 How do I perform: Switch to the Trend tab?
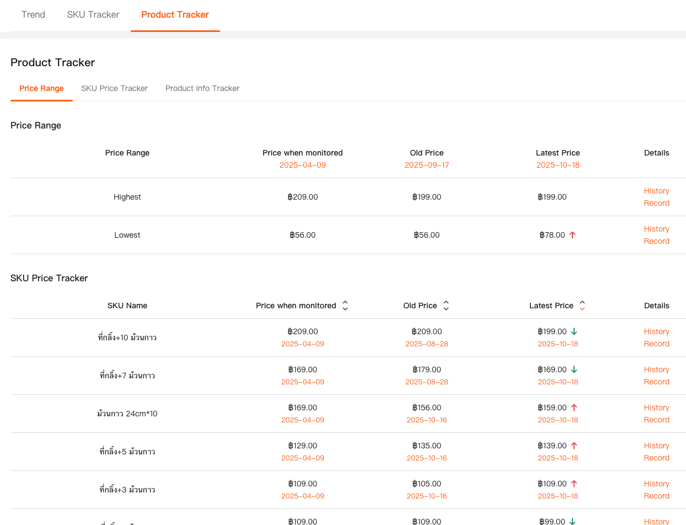[33, 14]
